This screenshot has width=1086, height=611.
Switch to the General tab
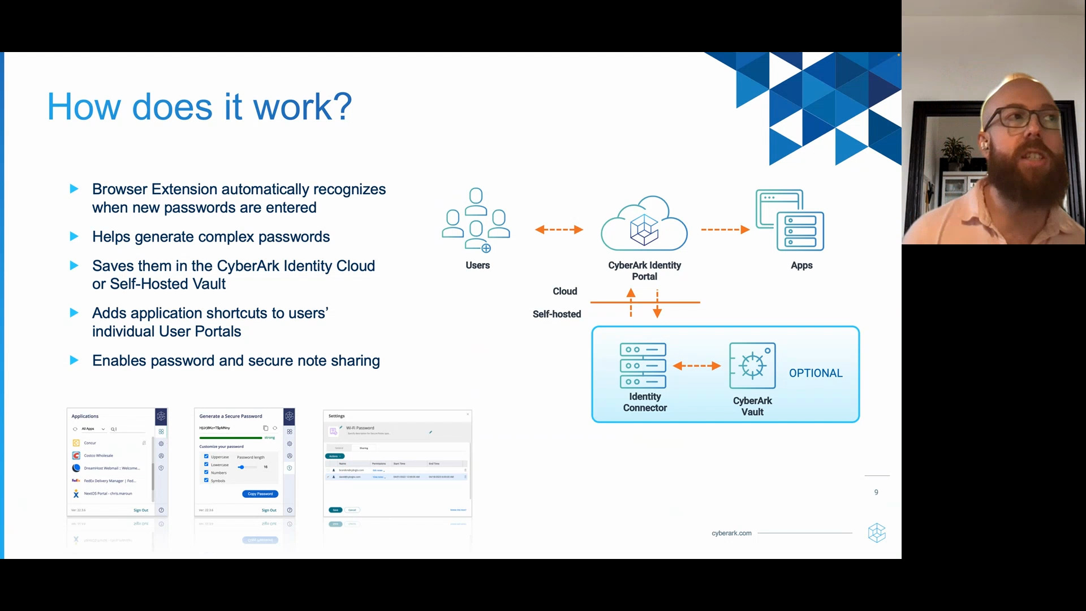[x=339, y=448]
